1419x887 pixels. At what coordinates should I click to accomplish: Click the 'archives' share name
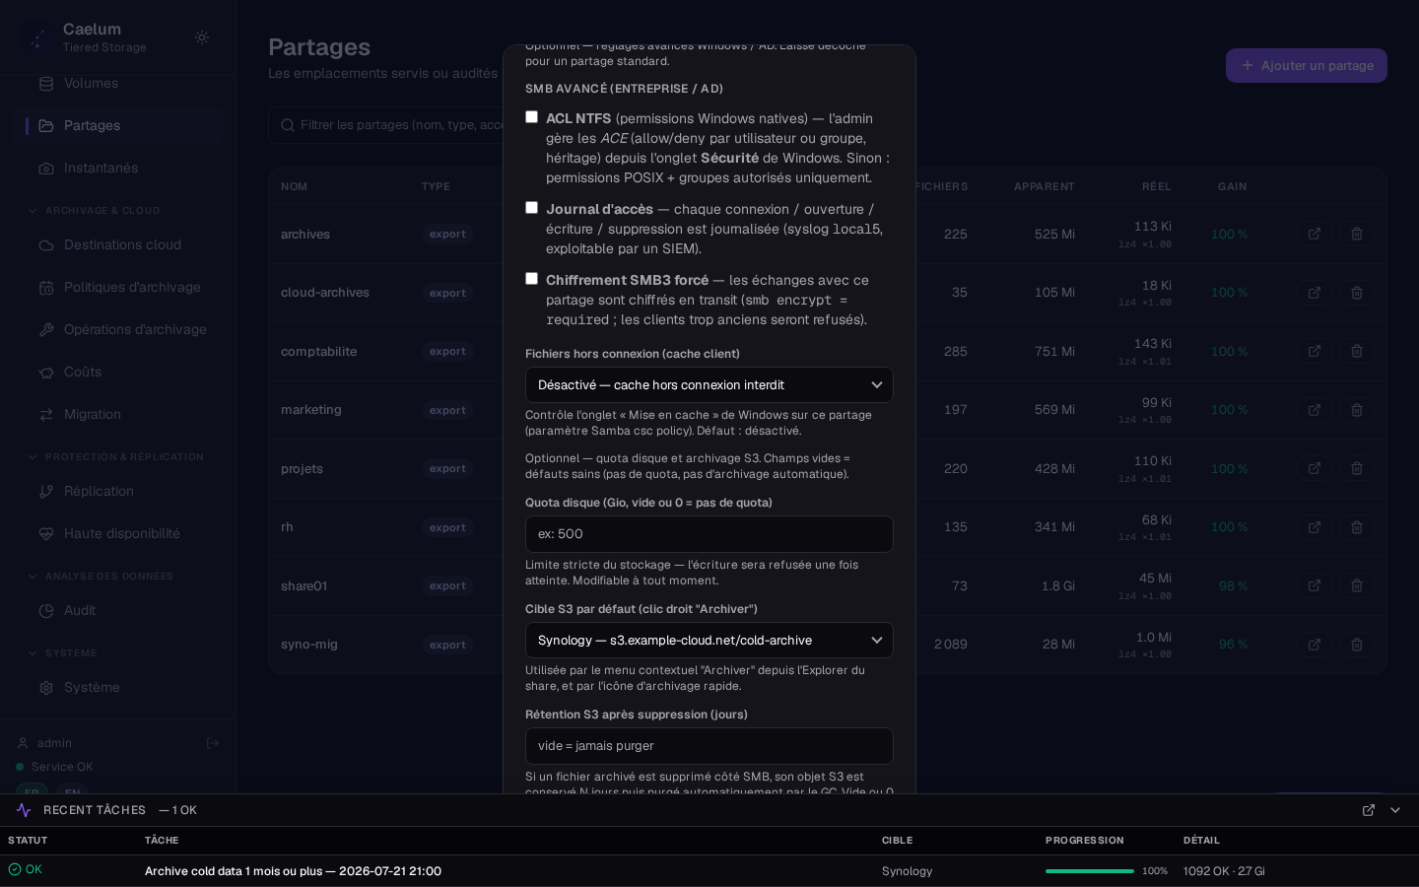pos(305,235)
